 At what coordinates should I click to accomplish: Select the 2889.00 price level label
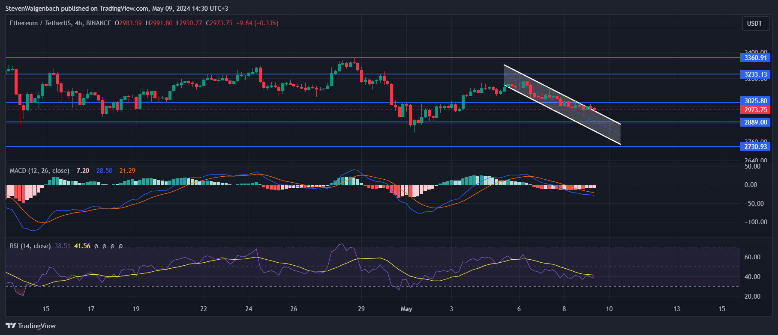(755, 122)
